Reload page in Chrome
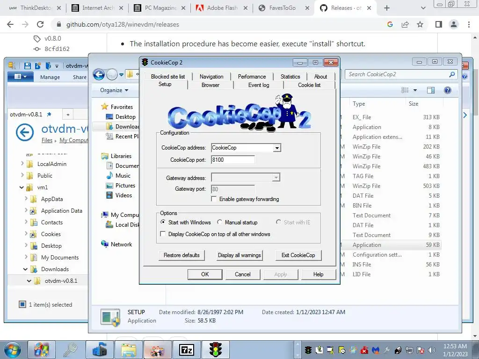The image size is (479, 359). (x=40, y=24)
